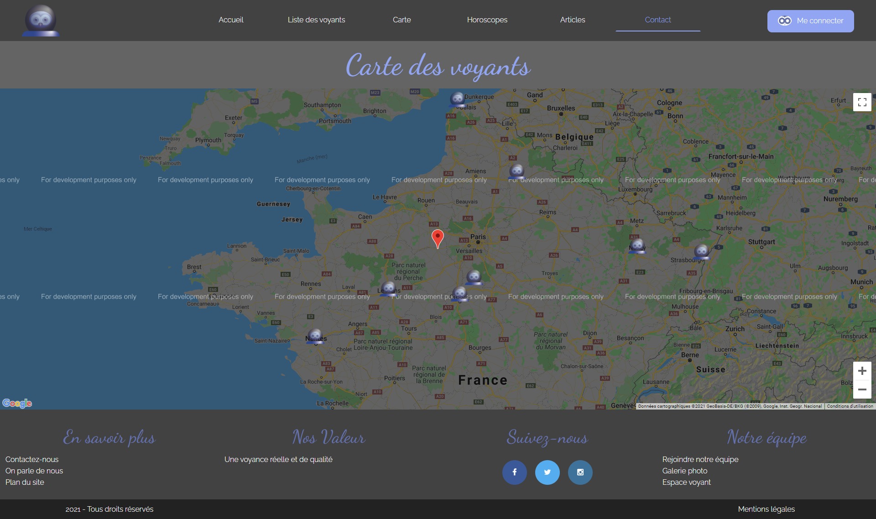Open the Facebook social page

pyautogui.click(x=514, y=472)
